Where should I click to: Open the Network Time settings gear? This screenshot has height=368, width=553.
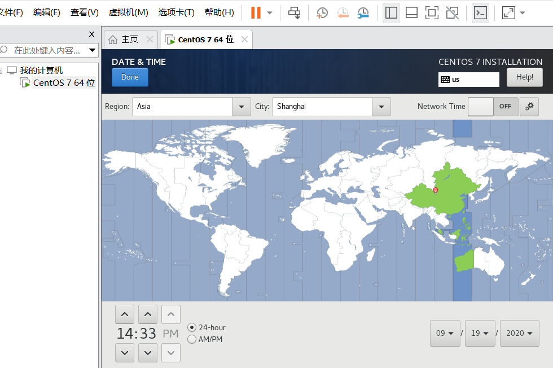529,107
